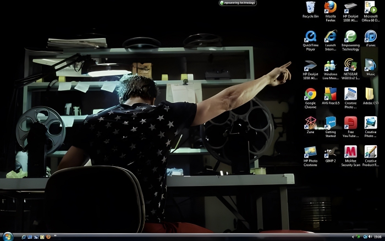This screenshot has height=241, width=385.
Task: Open the Adobe CS3 folder
Action: click(370, 94)
